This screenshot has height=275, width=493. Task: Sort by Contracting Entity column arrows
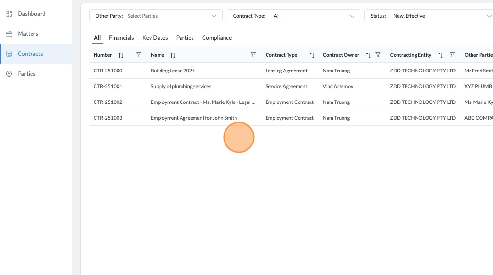[440, 55]
